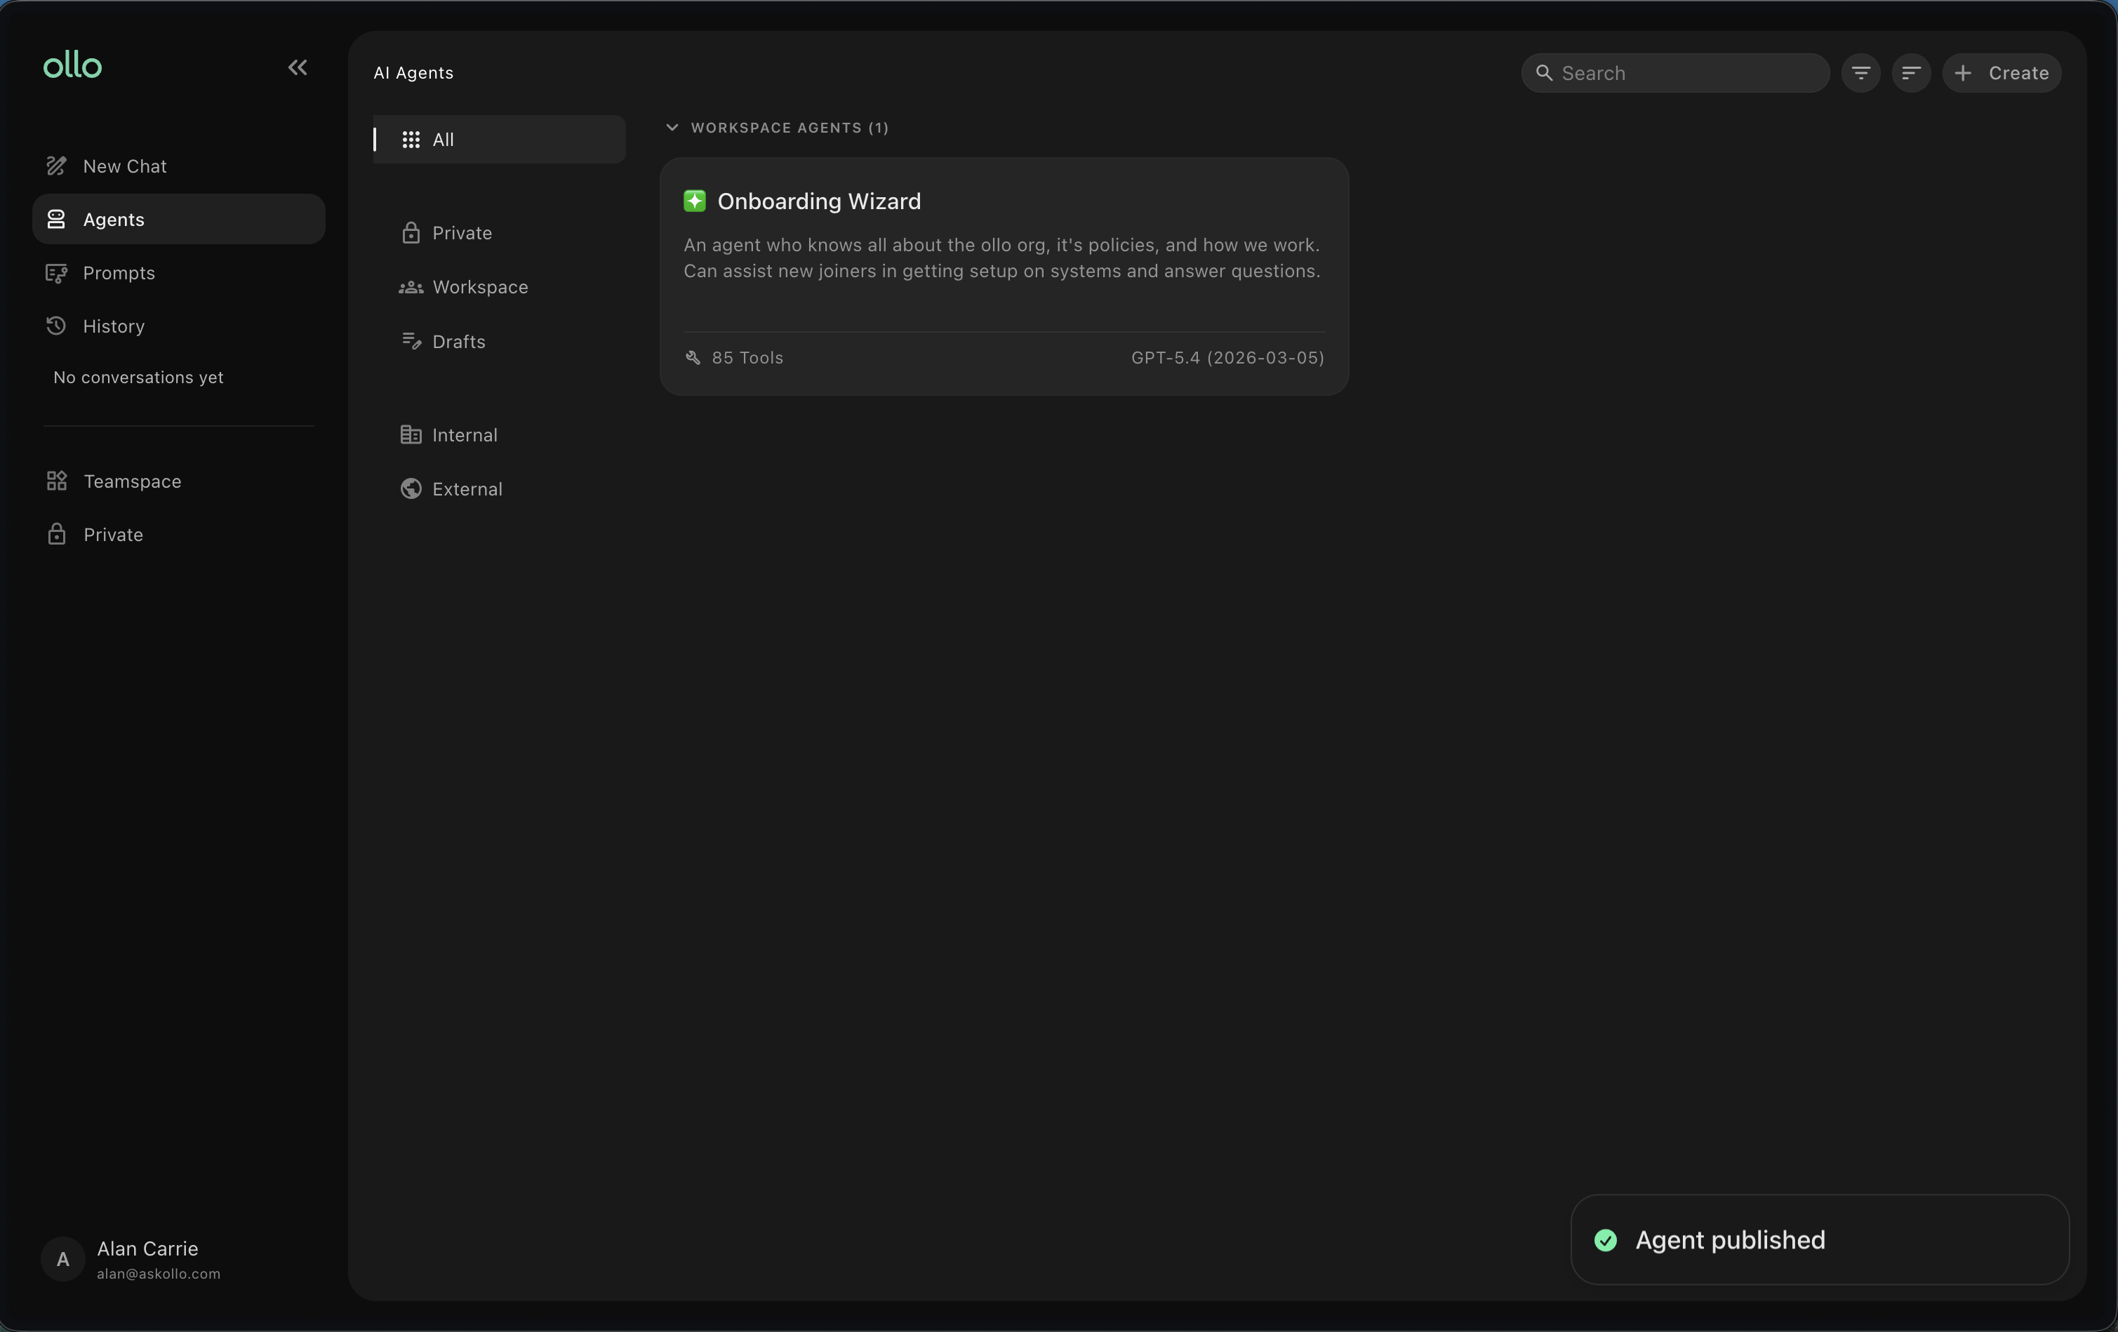The image size is (2118, 1332).
Task: Filter agents by Private in the category list
Action: coord(499,233)
